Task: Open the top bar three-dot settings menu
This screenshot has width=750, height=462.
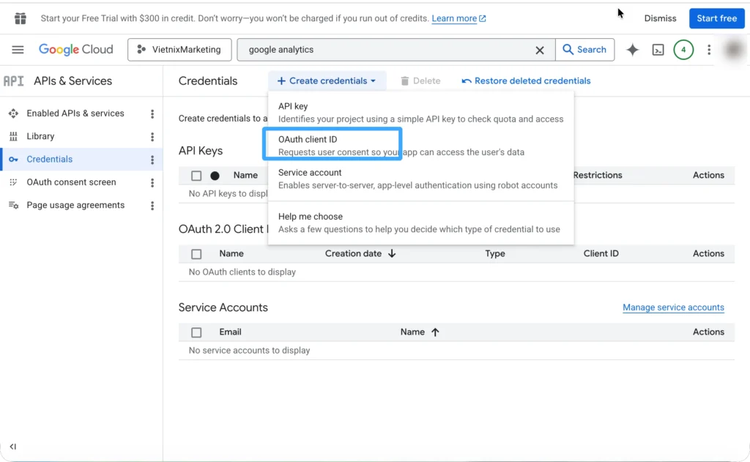Action: 708,50
